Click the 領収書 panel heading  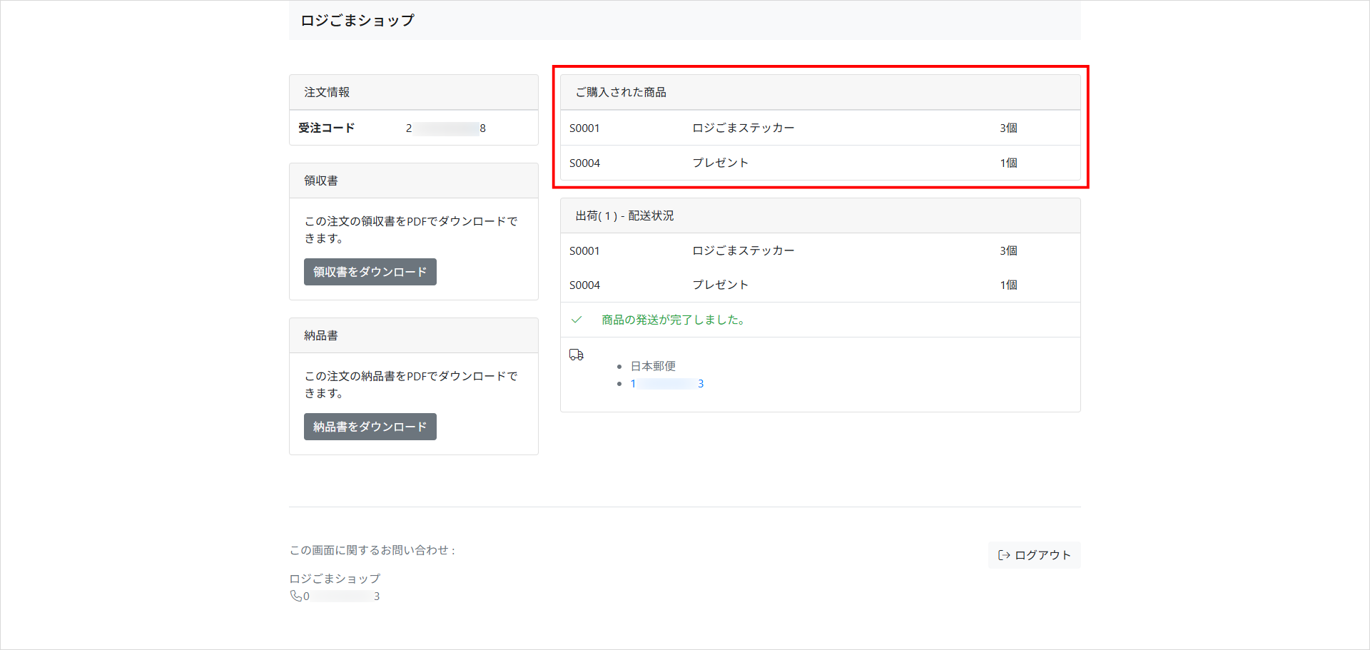321,181
